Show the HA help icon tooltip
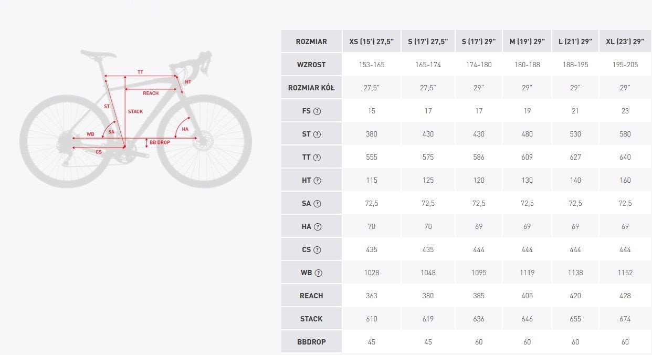This screenshot has height=355, width=652. coord(318,227)
